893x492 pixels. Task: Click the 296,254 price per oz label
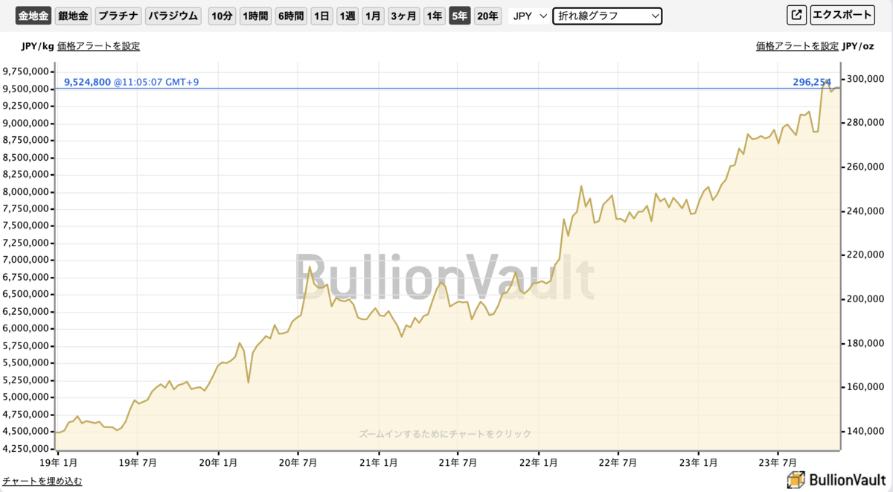812,82
